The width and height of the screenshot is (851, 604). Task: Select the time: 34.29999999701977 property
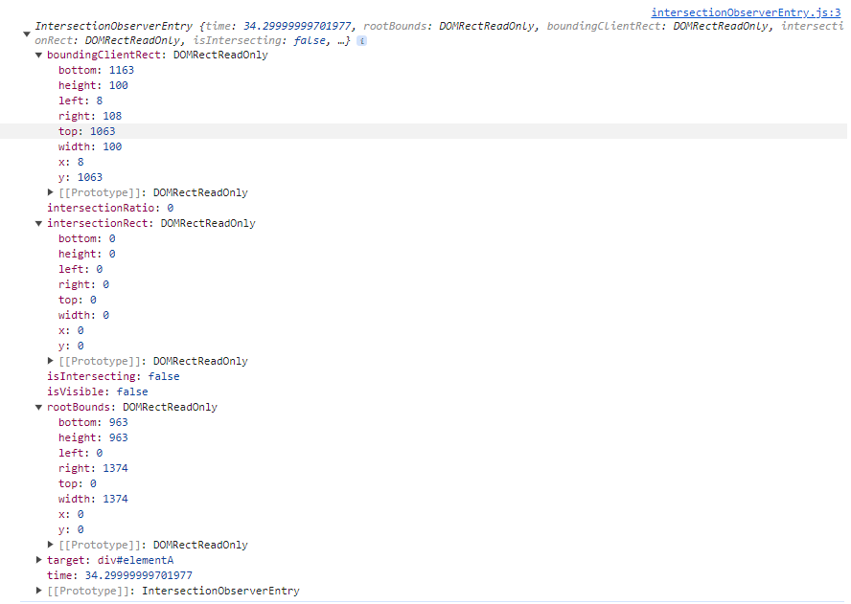tap(120, 575)
